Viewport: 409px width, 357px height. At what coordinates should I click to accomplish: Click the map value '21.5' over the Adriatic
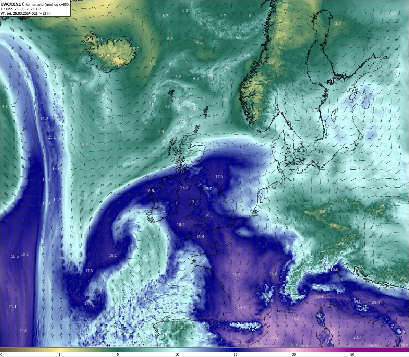[x=376, y=302]
